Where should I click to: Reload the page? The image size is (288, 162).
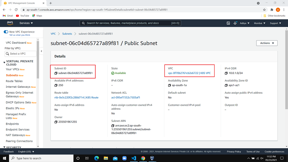click(x=16, y=10)
